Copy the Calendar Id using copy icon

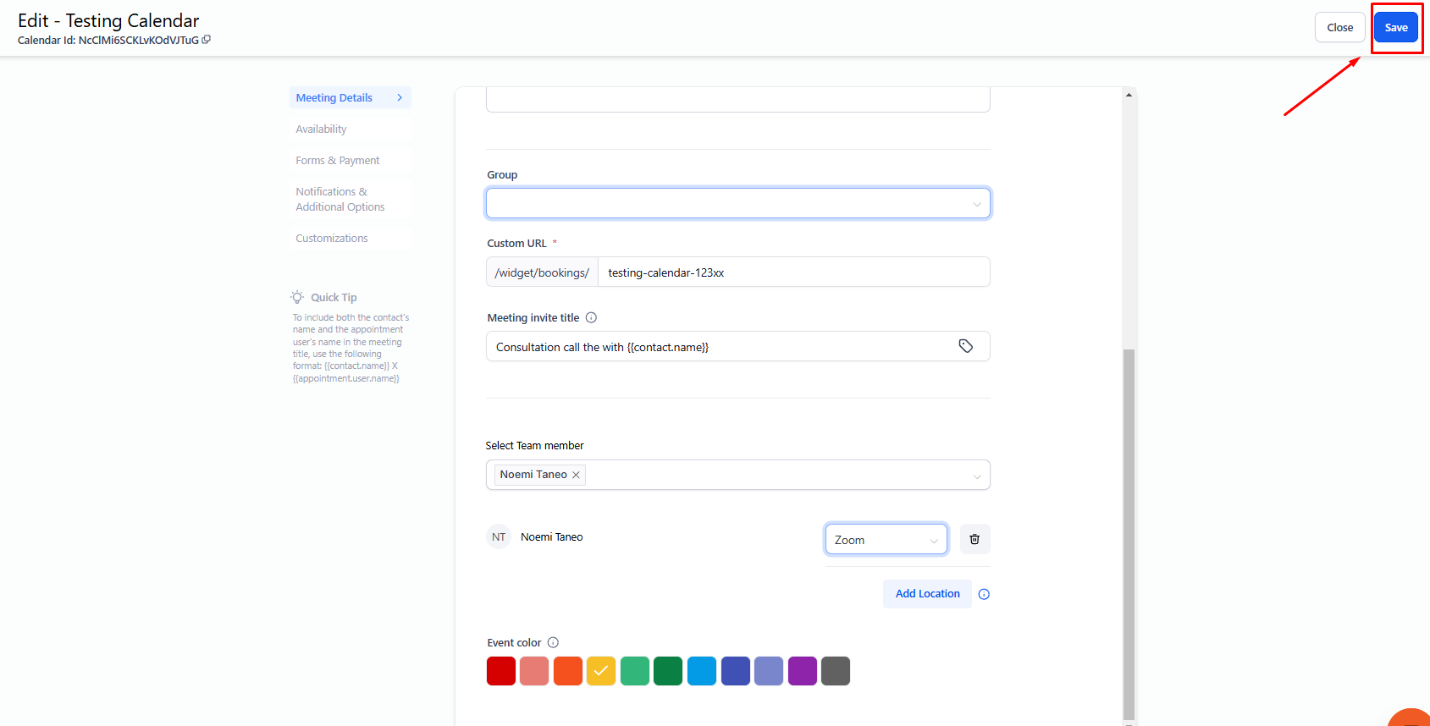click(x=207, y=40)
